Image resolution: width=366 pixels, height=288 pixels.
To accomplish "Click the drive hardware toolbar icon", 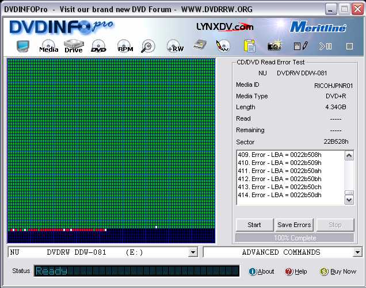I will 200,45.
